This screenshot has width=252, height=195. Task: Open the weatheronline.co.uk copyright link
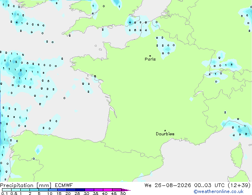pyautogui.click(x=219, y=191)
